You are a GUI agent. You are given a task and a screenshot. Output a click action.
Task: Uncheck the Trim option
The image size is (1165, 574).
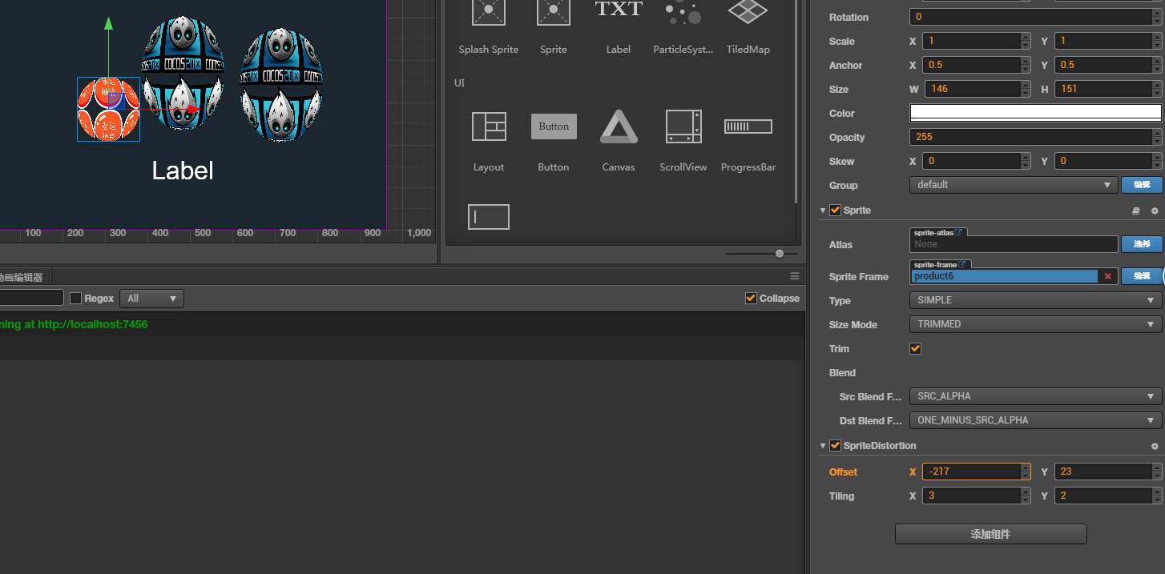916,348
